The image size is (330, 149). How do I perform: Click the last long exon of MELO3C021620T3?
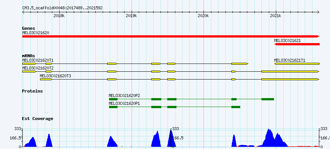click(290, 80)
